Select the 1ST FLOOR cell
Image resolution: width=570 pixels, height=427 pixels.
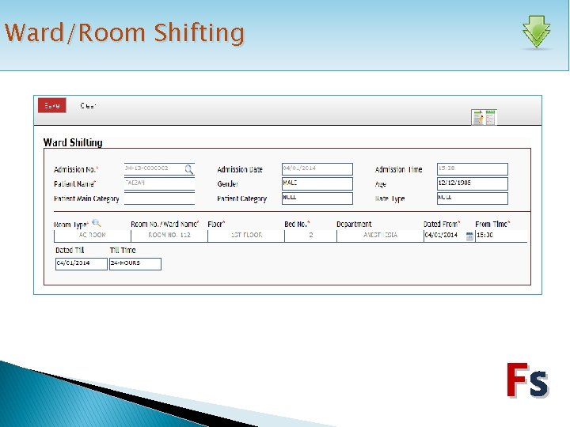coord(246,236)
